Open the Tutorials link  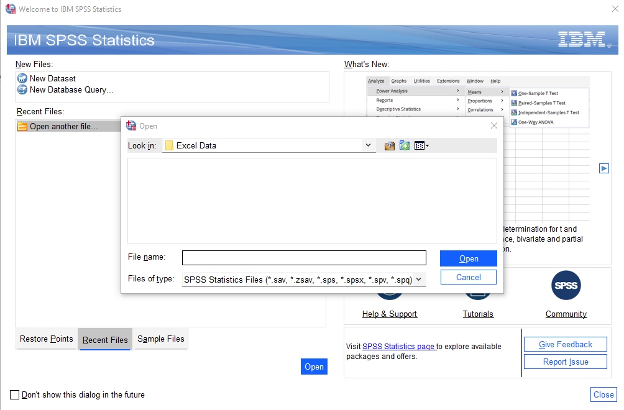(478, 314)
